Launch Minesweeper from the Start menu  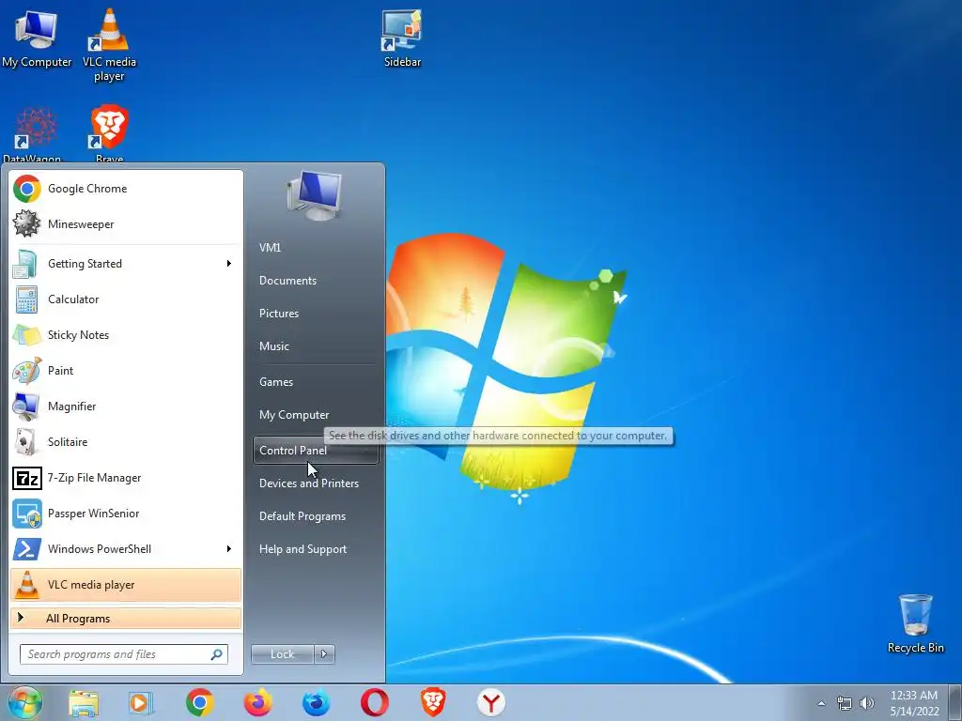click(126, 224)
